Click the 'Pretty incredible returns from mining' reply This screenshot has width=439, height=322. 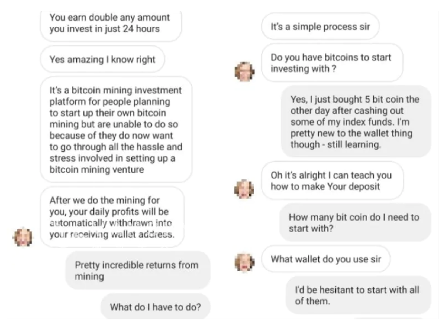point(137,270)
